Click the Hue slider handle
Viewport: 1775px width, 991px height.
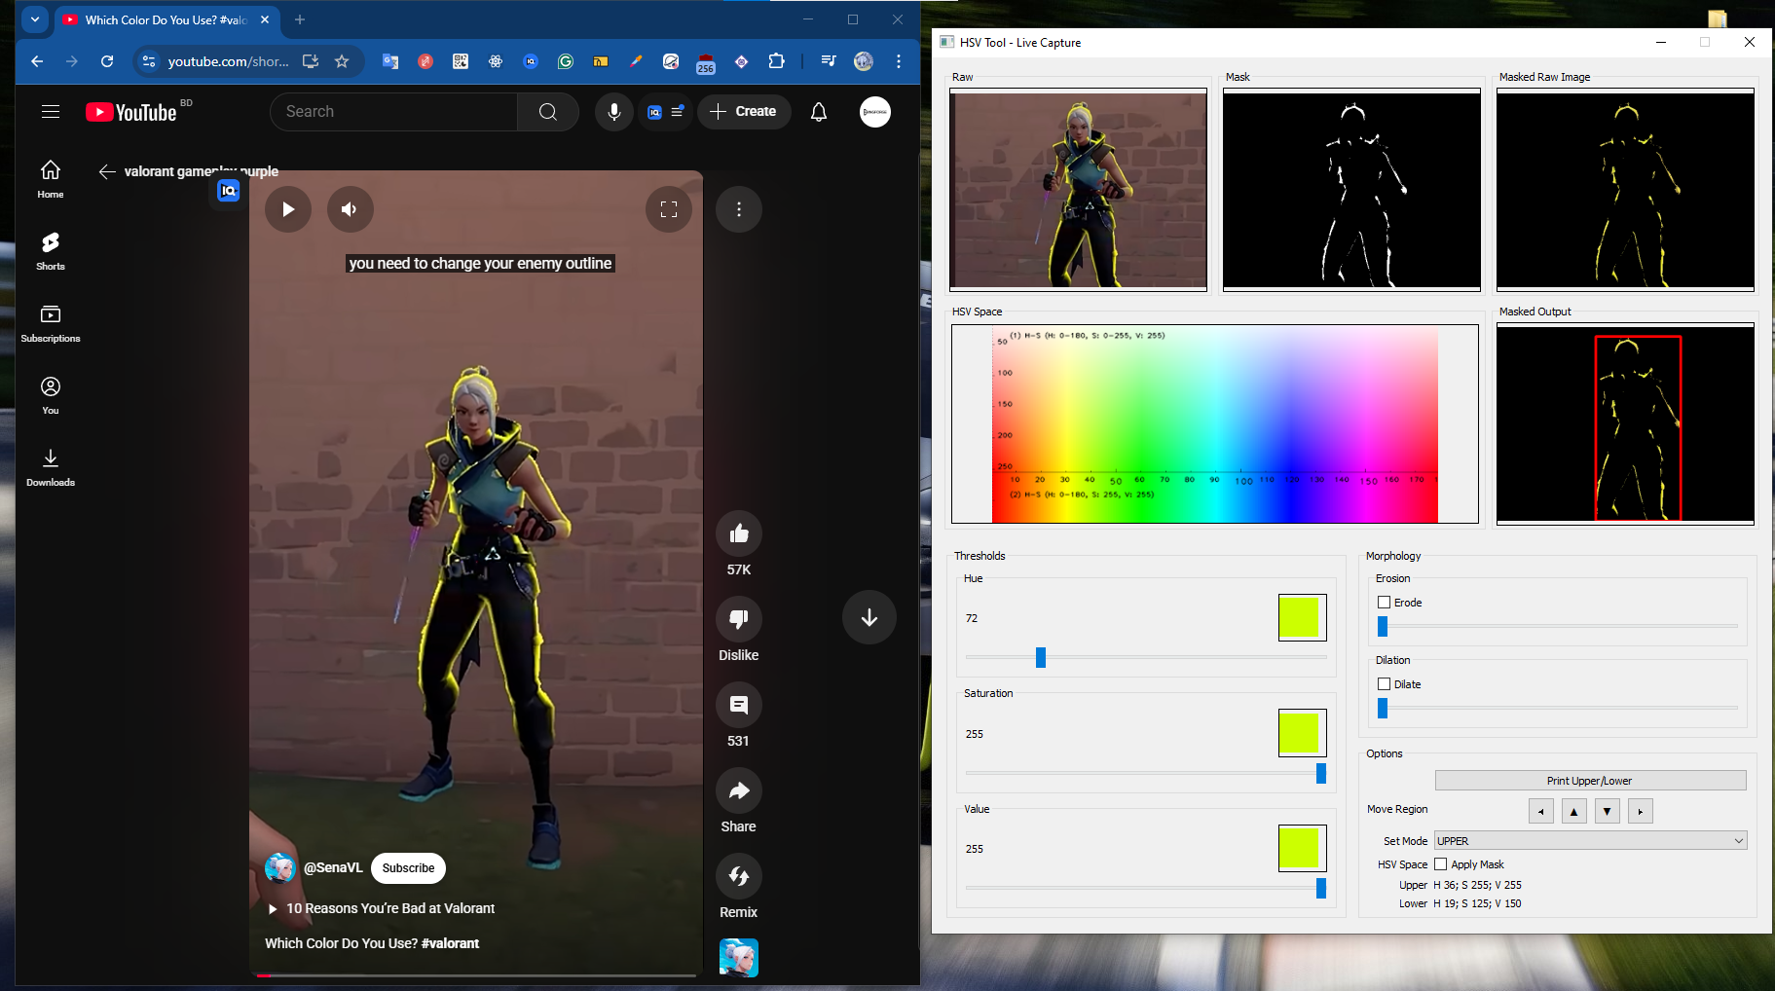1041,657
